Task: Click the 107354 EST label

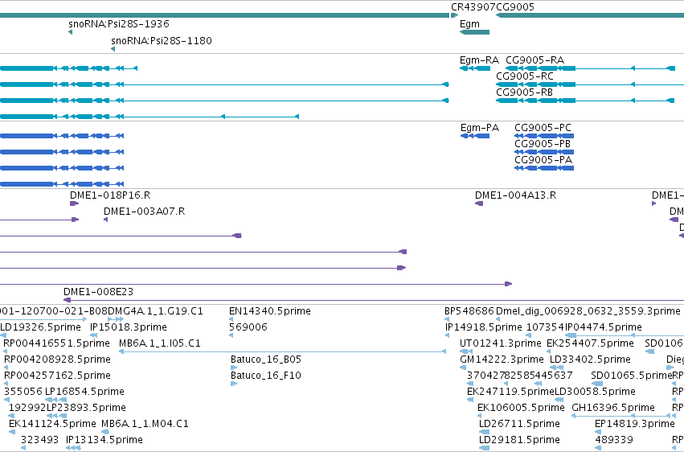Action: tap(545, 327)
